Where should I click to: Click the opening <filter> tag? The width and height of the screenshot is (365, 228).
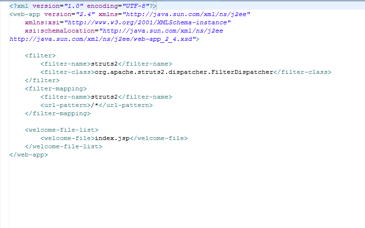tap(40, 55)
